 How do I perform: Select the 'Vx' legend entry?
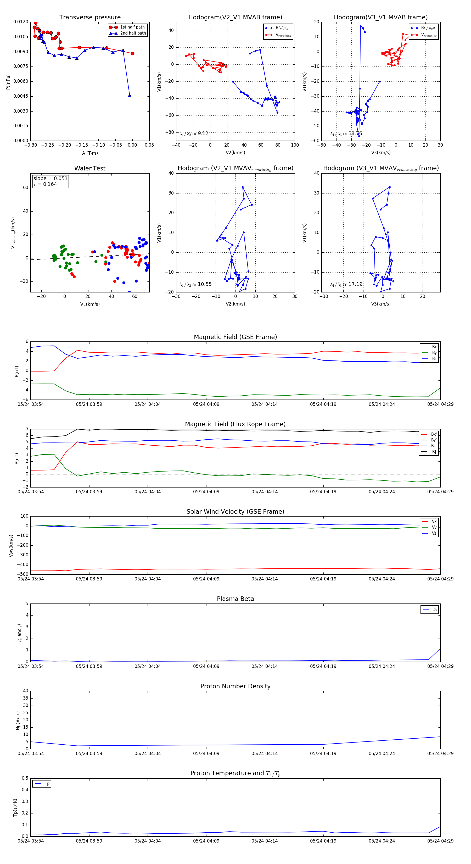(x=429, y=522)
